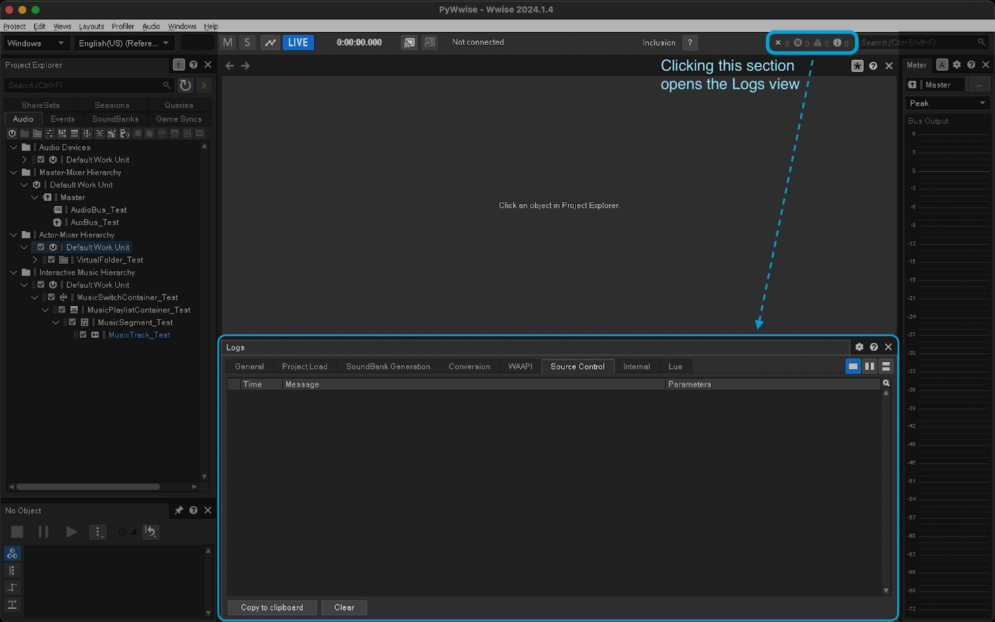Collapse the Master-Mixer Hierarchy folder
The image size is (995, 622).
[x=14, y=172]
